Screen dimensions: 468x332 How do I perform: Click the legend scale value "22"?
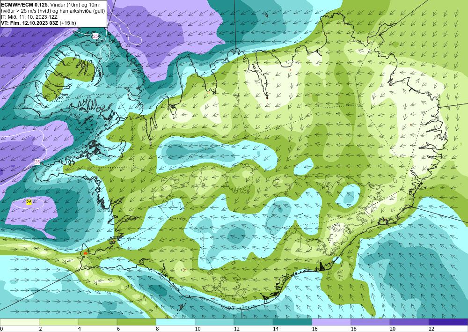(x=431, y=329)
